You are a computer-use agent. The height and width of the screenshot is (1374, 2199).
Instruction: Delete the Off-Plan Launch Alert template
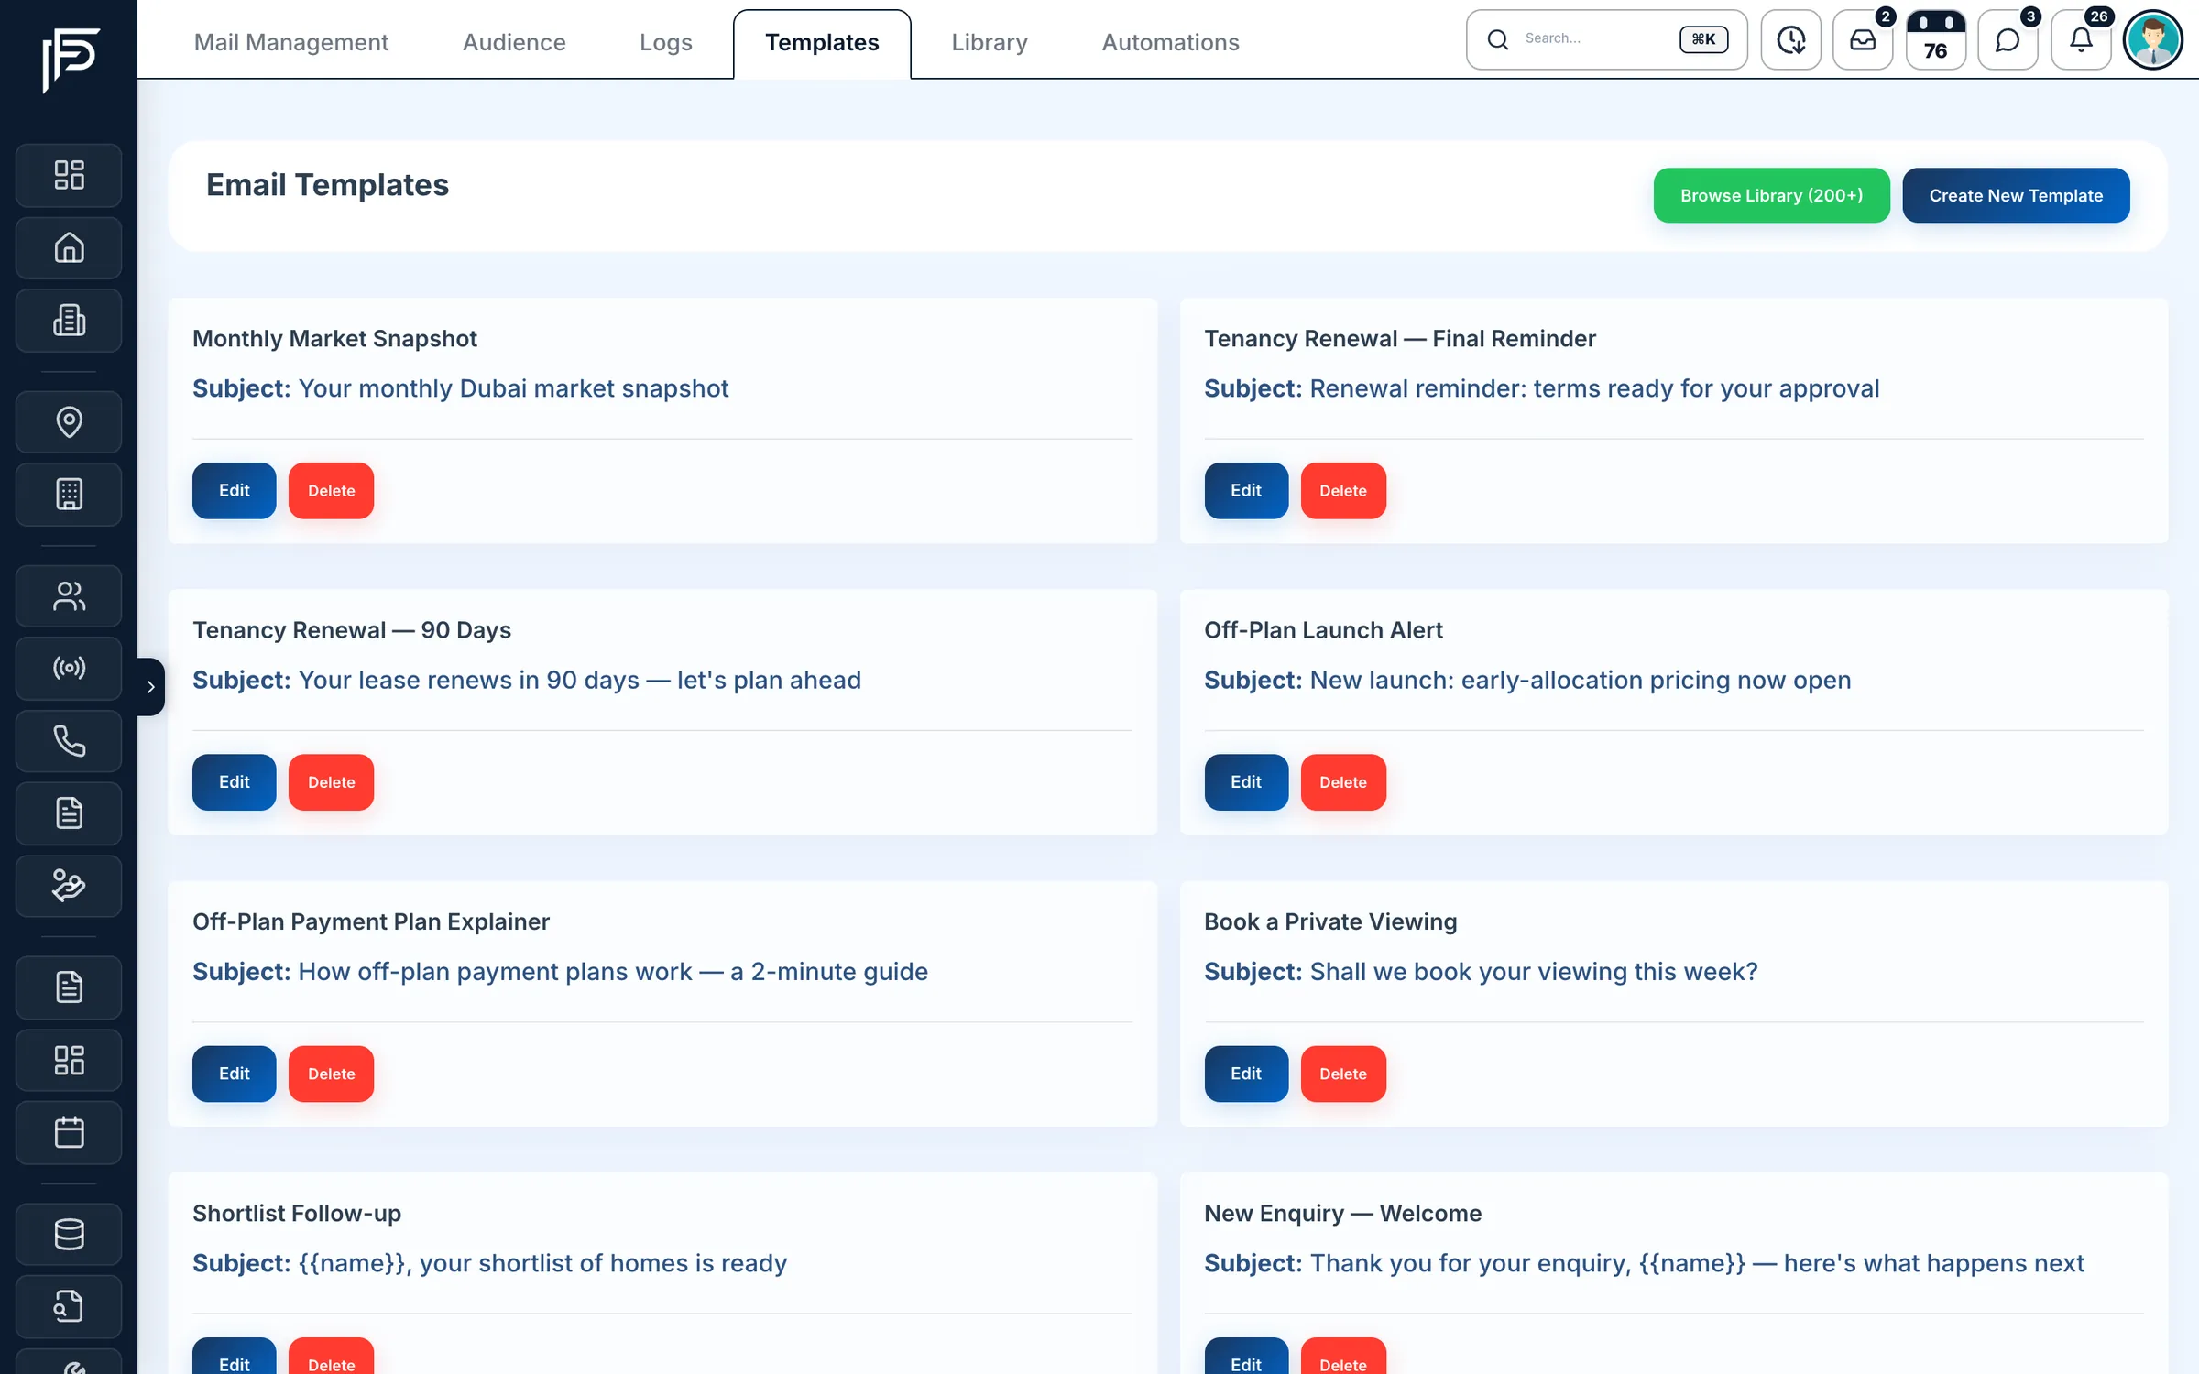point(1343,781)
